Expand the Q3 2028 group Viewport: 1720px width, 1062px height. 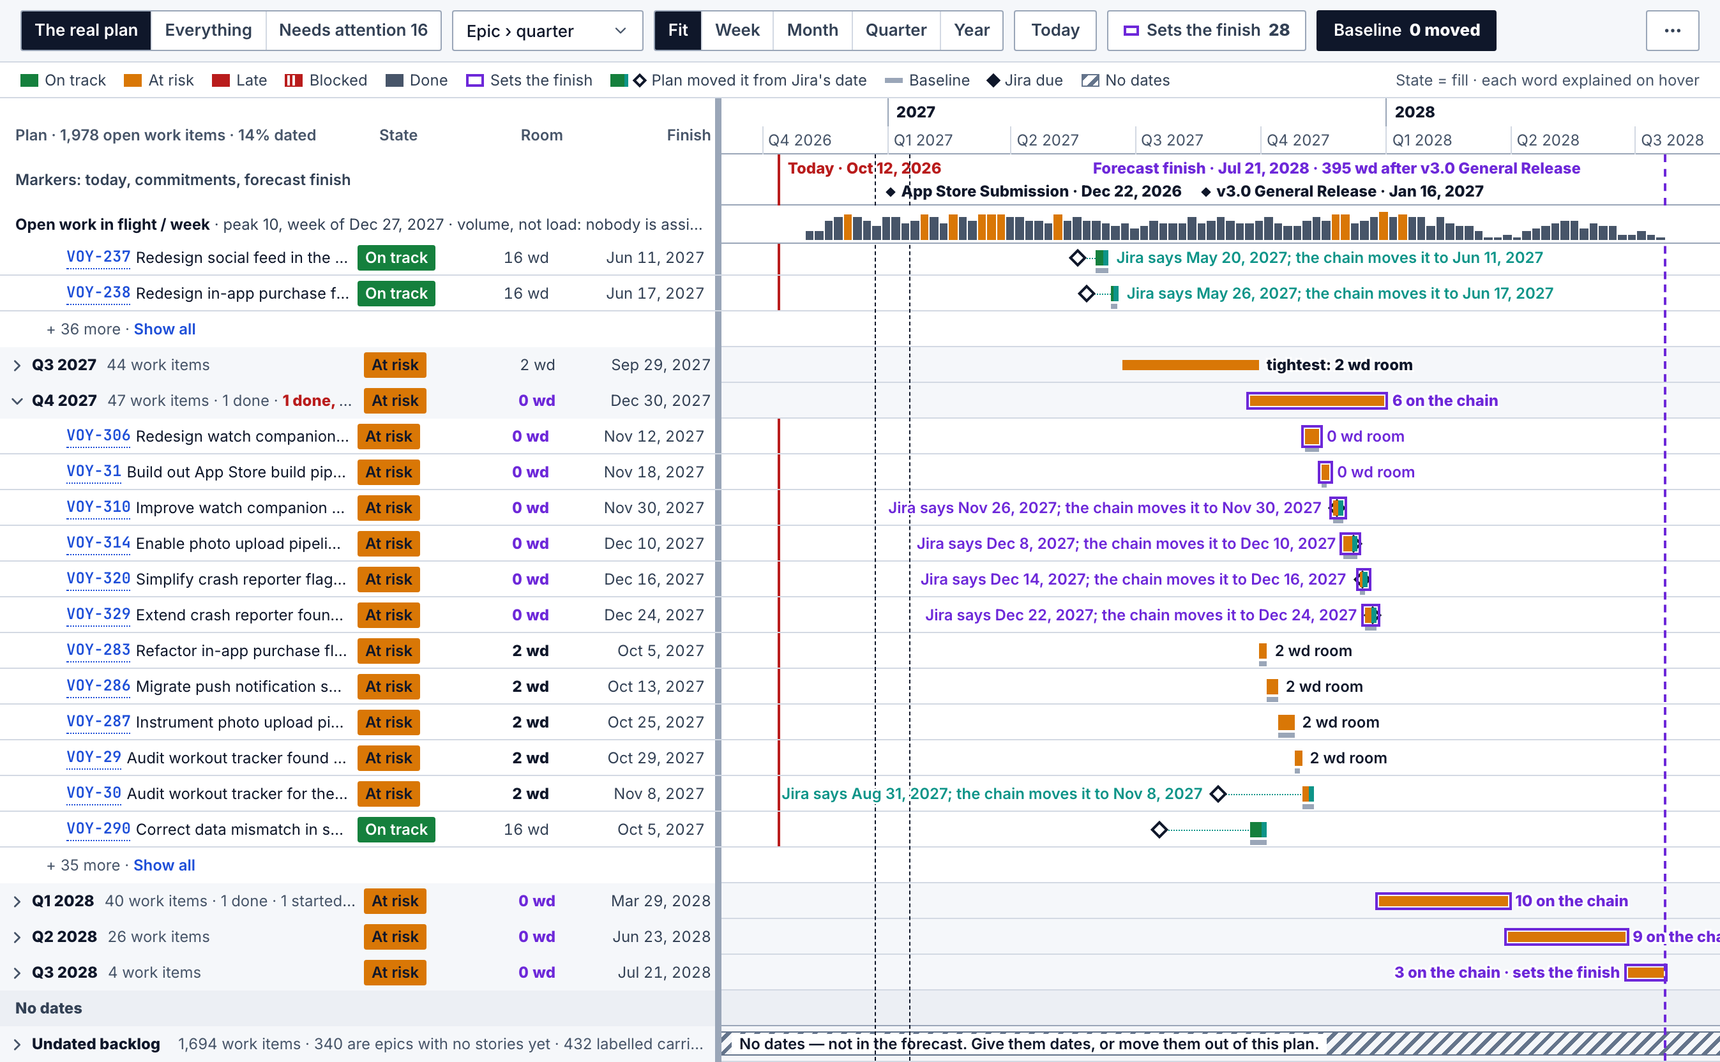(17, 973)
